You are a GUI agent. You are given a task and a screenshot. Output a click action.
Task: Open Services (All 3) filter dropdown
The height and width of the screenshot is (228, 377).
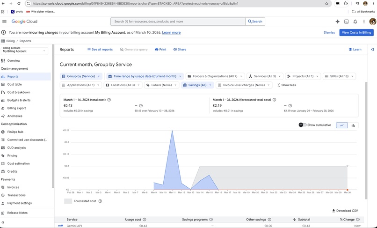pyautogui.click(x=265, y=76)
